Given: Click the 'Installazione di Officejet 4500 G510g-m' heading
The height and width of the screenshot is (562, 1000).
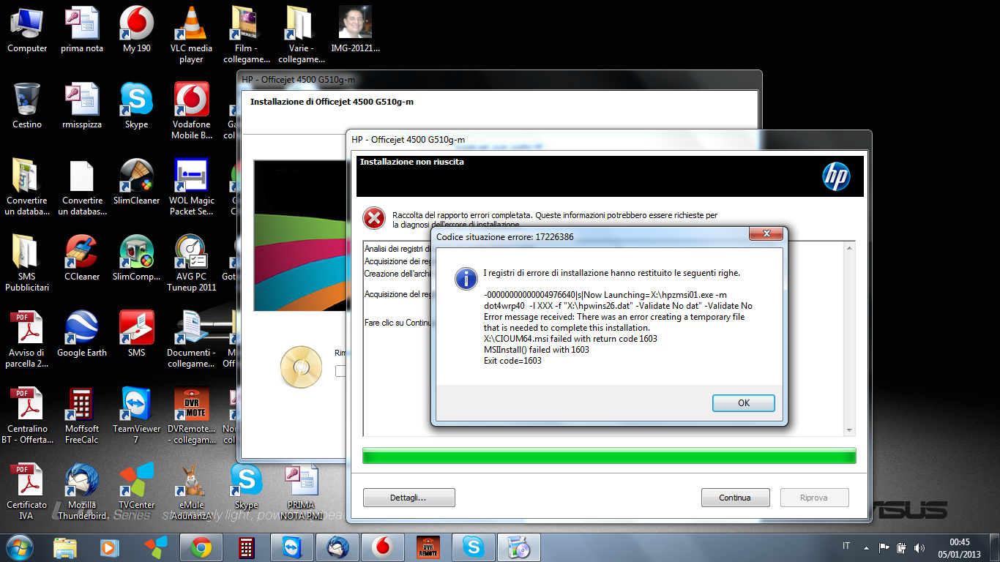Looking at the screenshot, I should tap(332, 102).
